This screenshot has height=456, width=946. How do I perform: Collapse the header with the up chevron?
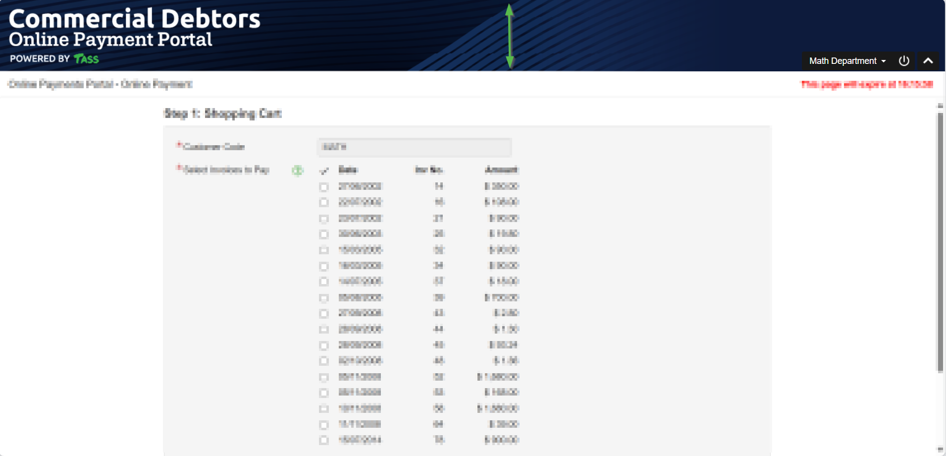click(x=928, y=61)
